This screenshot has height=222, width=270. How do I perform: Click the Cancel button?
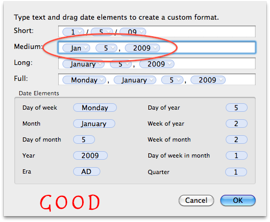pos(196,201)
